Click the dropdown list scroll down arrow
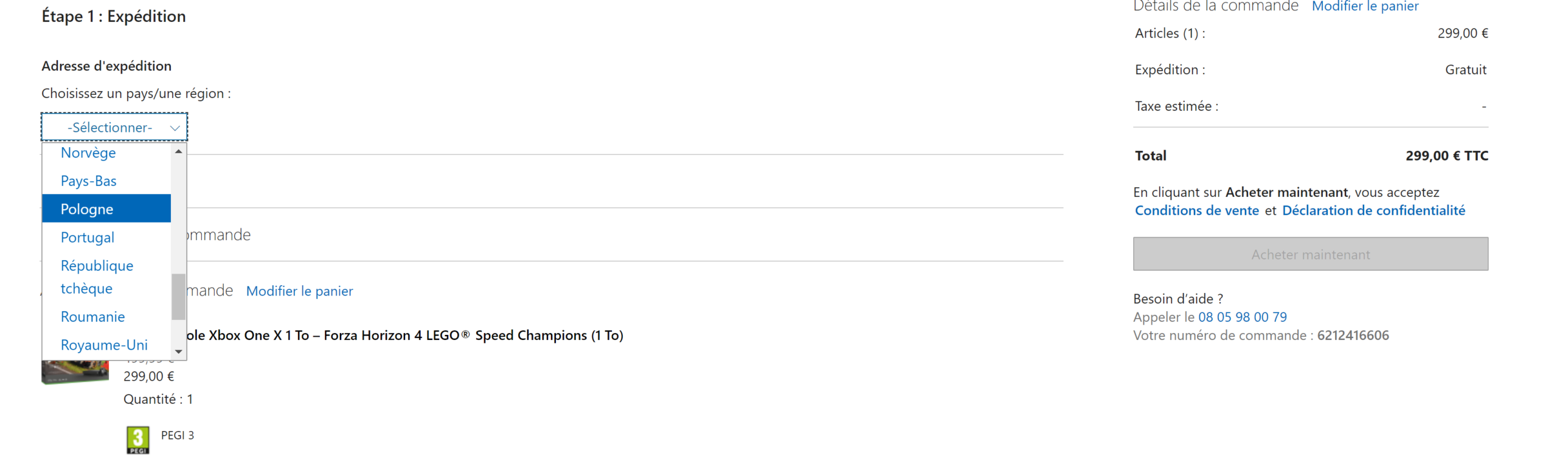This screenshot has width=1557, height=473. [178, 351]
